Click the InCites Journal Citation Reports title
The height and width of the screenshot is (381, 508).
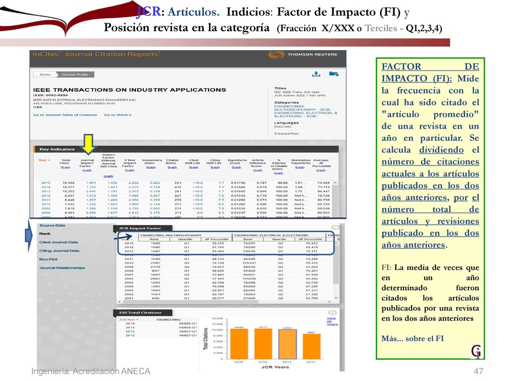(97, 54)
